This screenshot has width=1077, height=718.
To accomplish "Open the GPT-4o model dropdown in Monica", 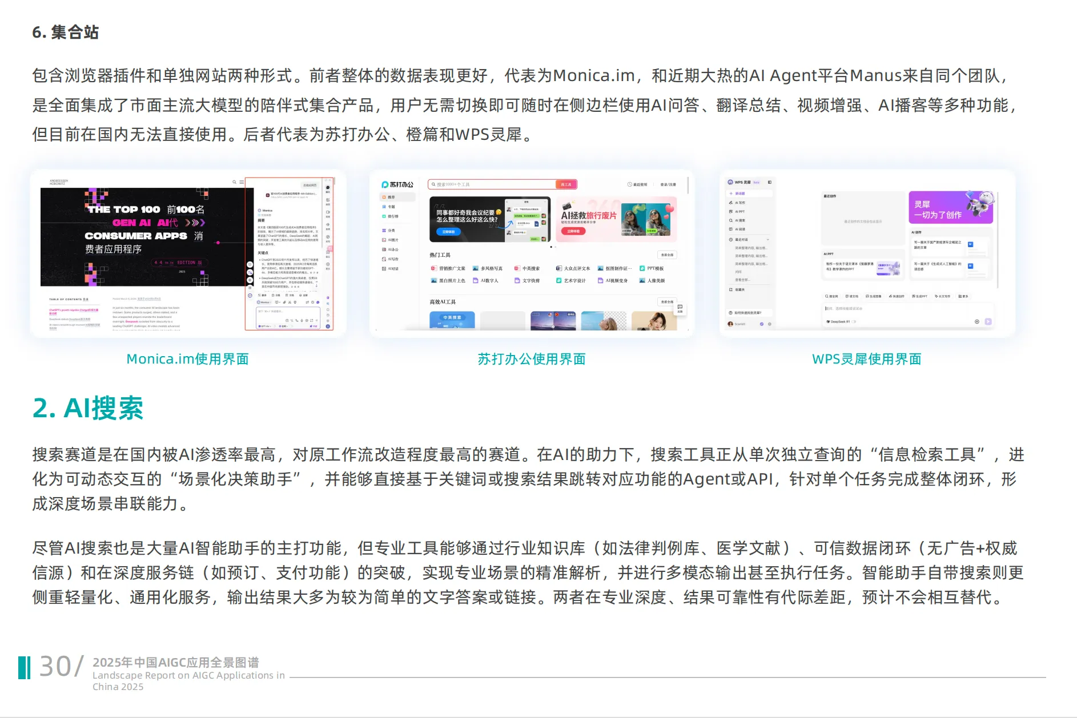I will click(x=264, y=326).
